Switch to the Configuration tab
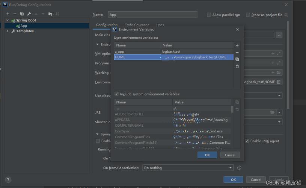306x188 pixels. pyautogui.click(x=107, y=25)
